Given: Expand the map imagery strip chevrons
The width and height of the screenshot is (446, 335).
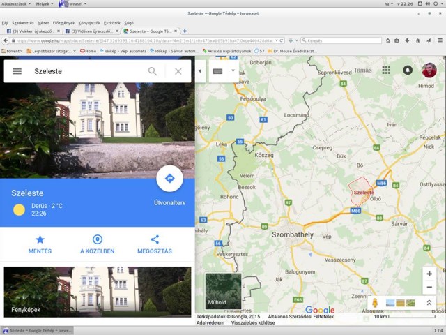Looking at the screenshot, I should pos(429,302).
